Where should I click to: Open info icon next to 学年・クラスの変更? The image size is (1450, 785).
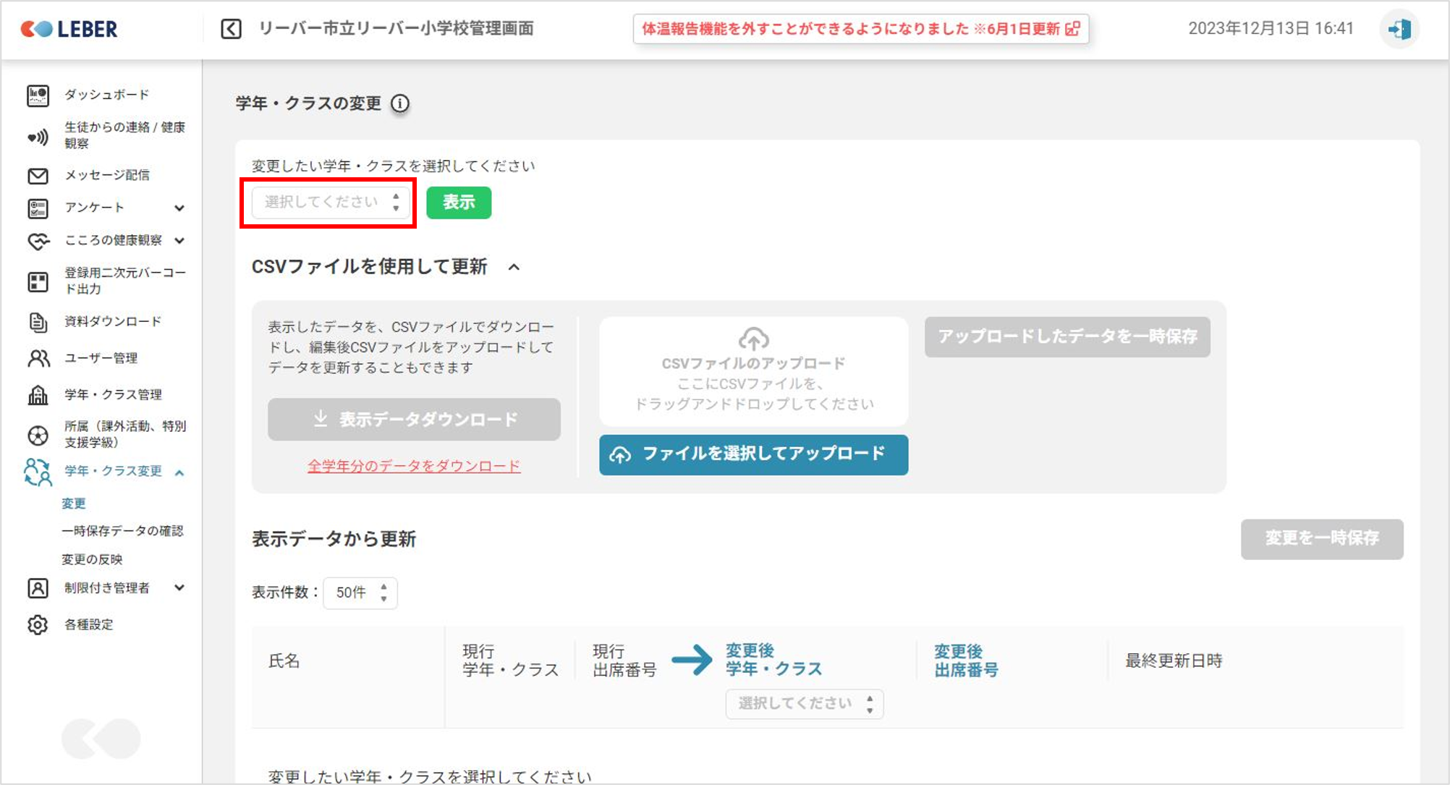click(x=400, y=103)
